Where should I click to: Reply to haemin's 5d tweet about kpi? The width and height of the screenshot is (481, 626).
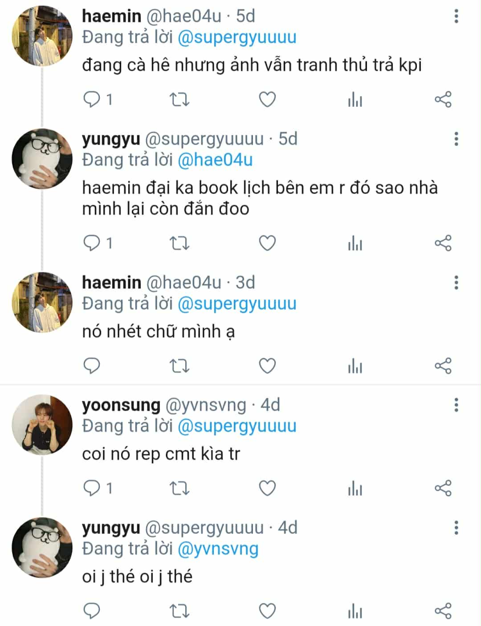click(x=92, y=99)
